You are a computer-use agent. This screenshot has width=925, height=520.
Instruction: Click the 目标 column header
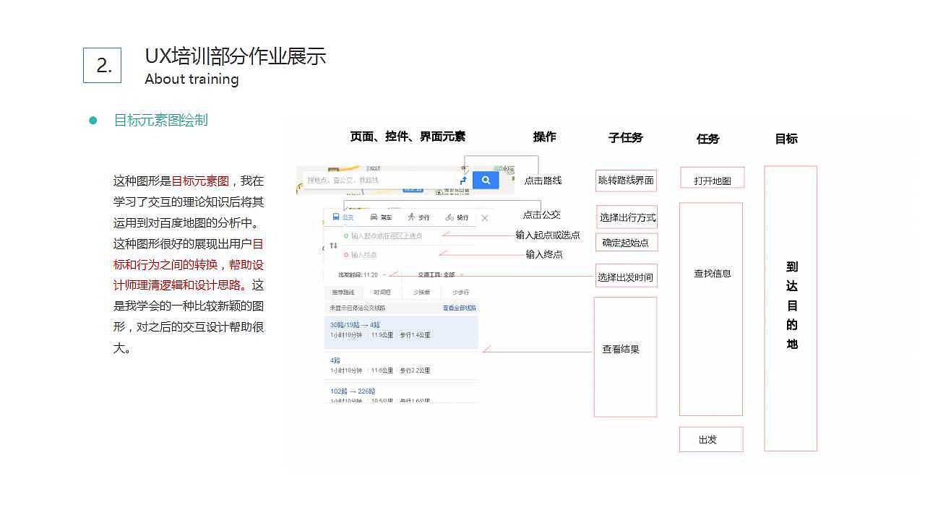(786, 139)
